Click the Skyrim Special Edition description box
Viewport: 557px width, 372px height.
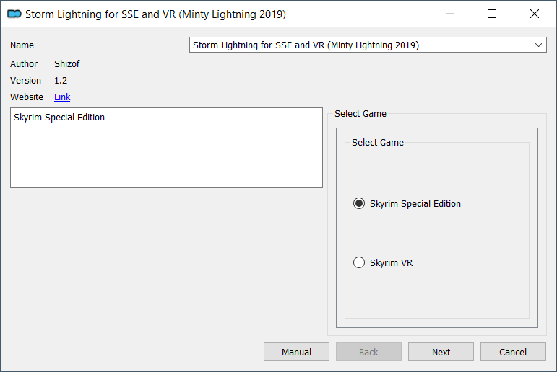(166, 148)
